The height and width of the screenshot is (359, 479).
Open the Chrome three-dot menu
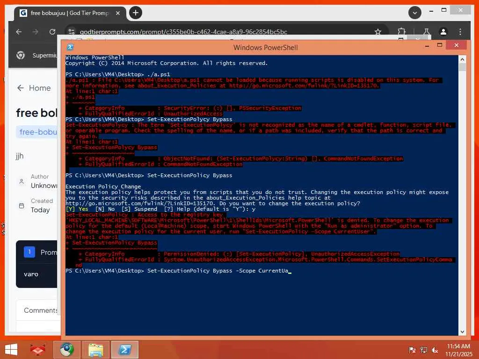460,32
